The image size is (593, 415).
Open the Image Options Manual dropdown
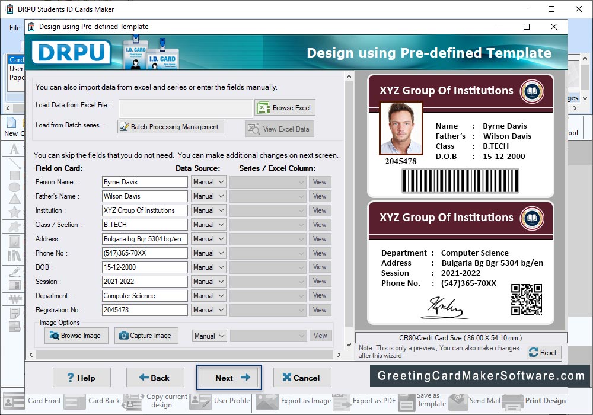[x=209, y=336]
